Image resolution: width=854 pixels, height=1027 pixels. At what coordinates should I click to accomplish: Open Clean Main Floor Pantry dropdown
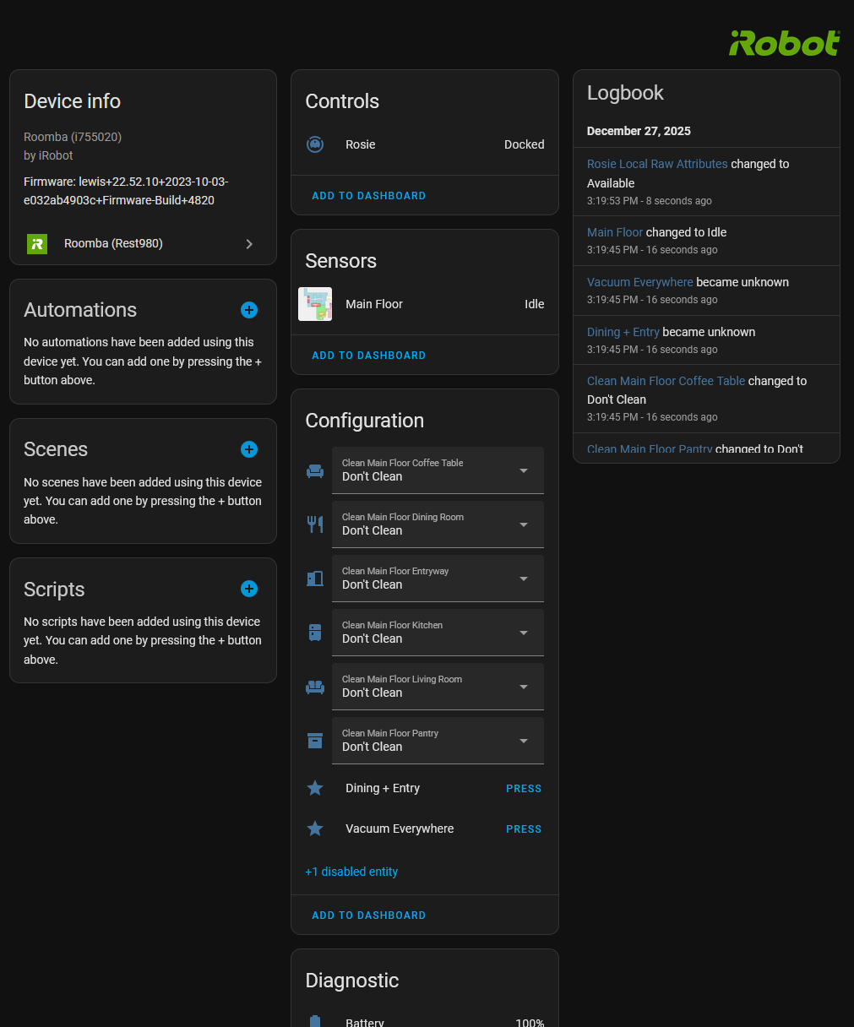tap(438, 741)
